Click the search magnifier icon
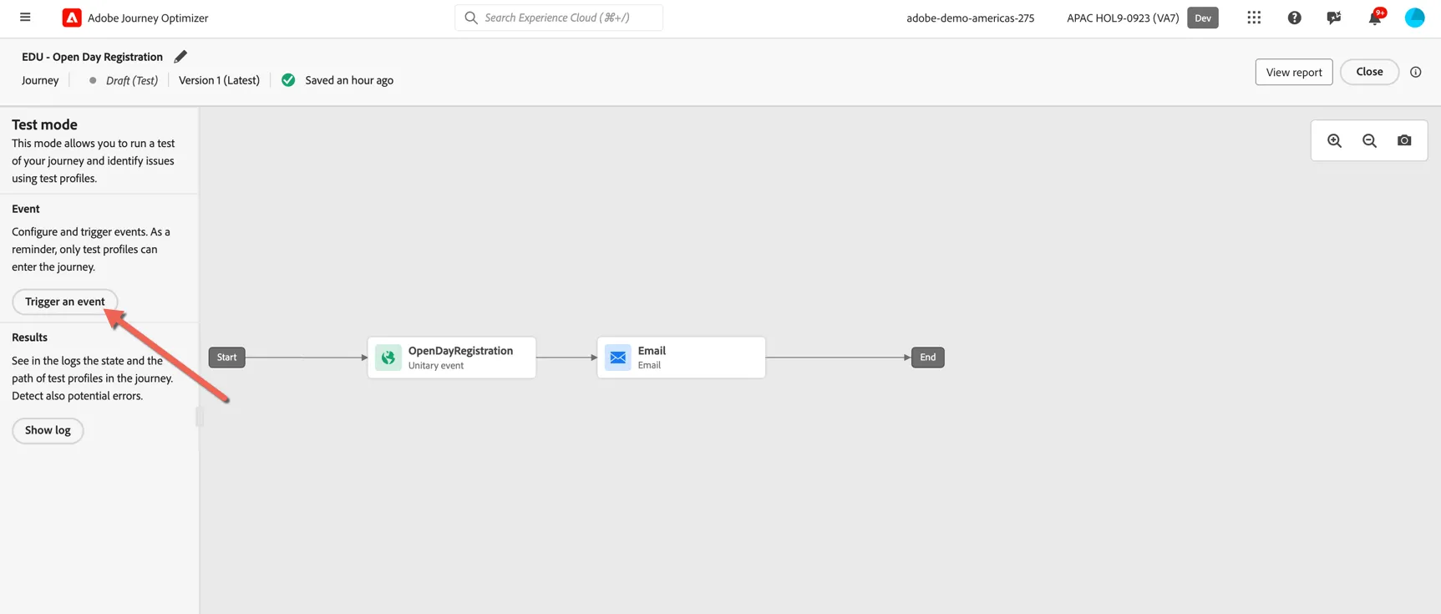Screen dimensions: 1441x614 [x=471, y=18]
